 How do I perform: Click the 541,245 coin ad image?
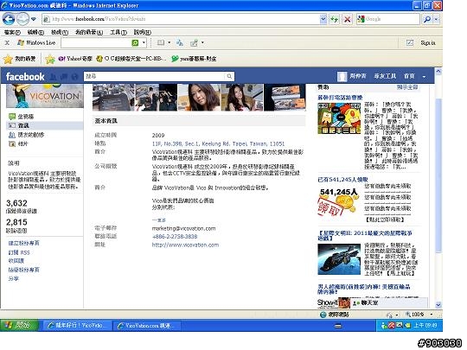tap(338, 202)
